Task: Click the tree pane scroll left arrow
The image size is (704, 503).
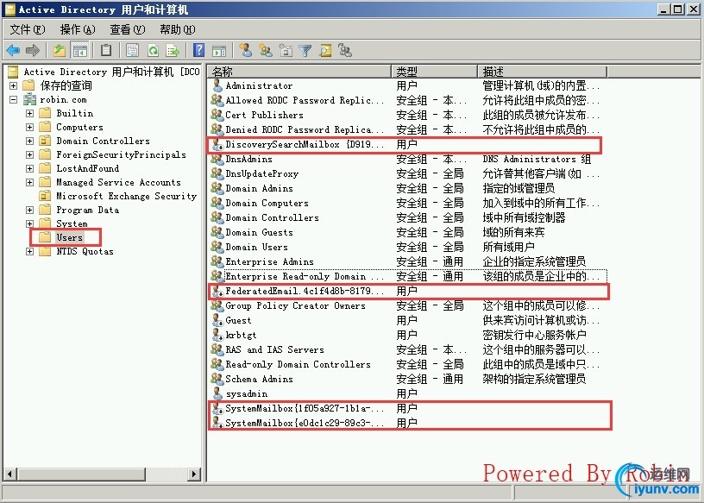Action: (10, 474)
